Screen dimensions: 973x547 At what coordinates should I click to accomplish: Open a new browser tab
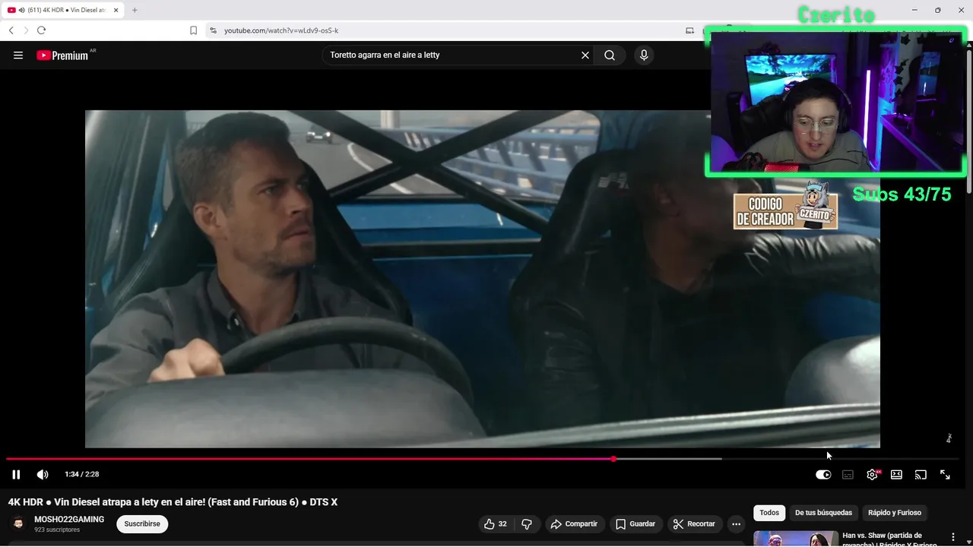135,10
